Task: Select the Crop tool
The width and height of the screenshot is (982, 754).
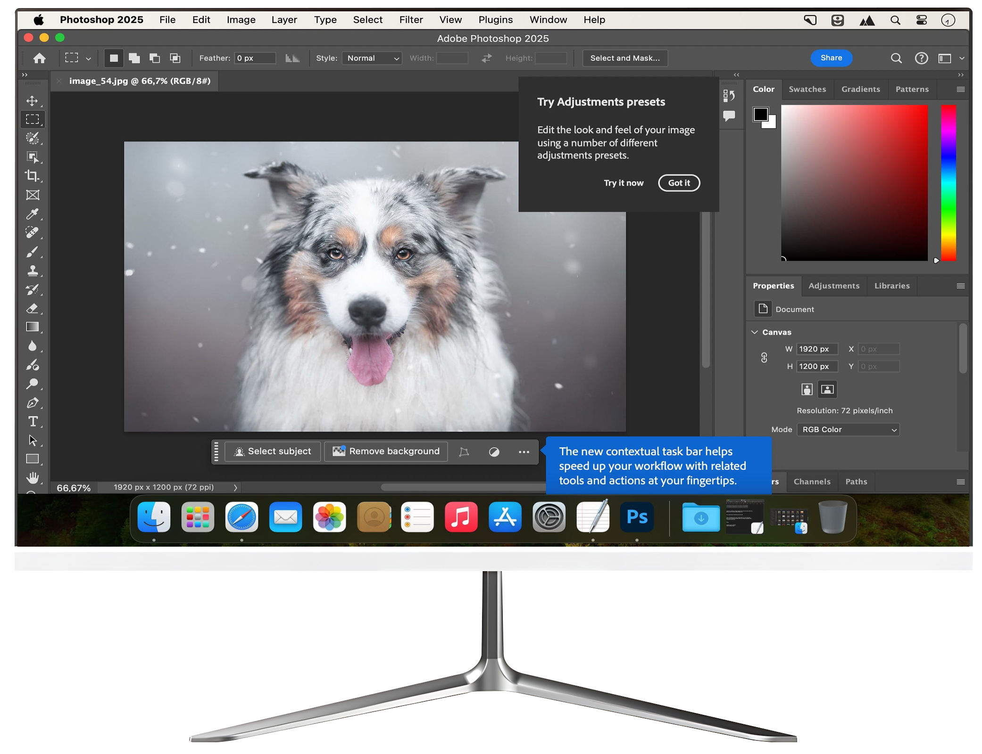Action: click(x=32, y=176)
